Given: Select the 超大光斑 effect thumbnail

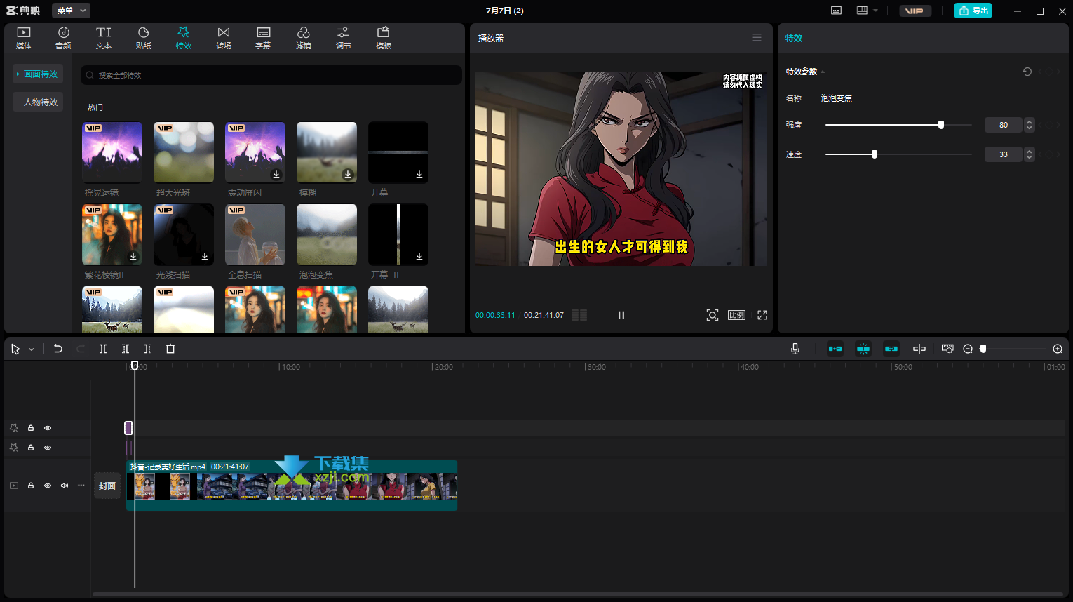Looking at the screenshot, I should click(x=184, y=152).
